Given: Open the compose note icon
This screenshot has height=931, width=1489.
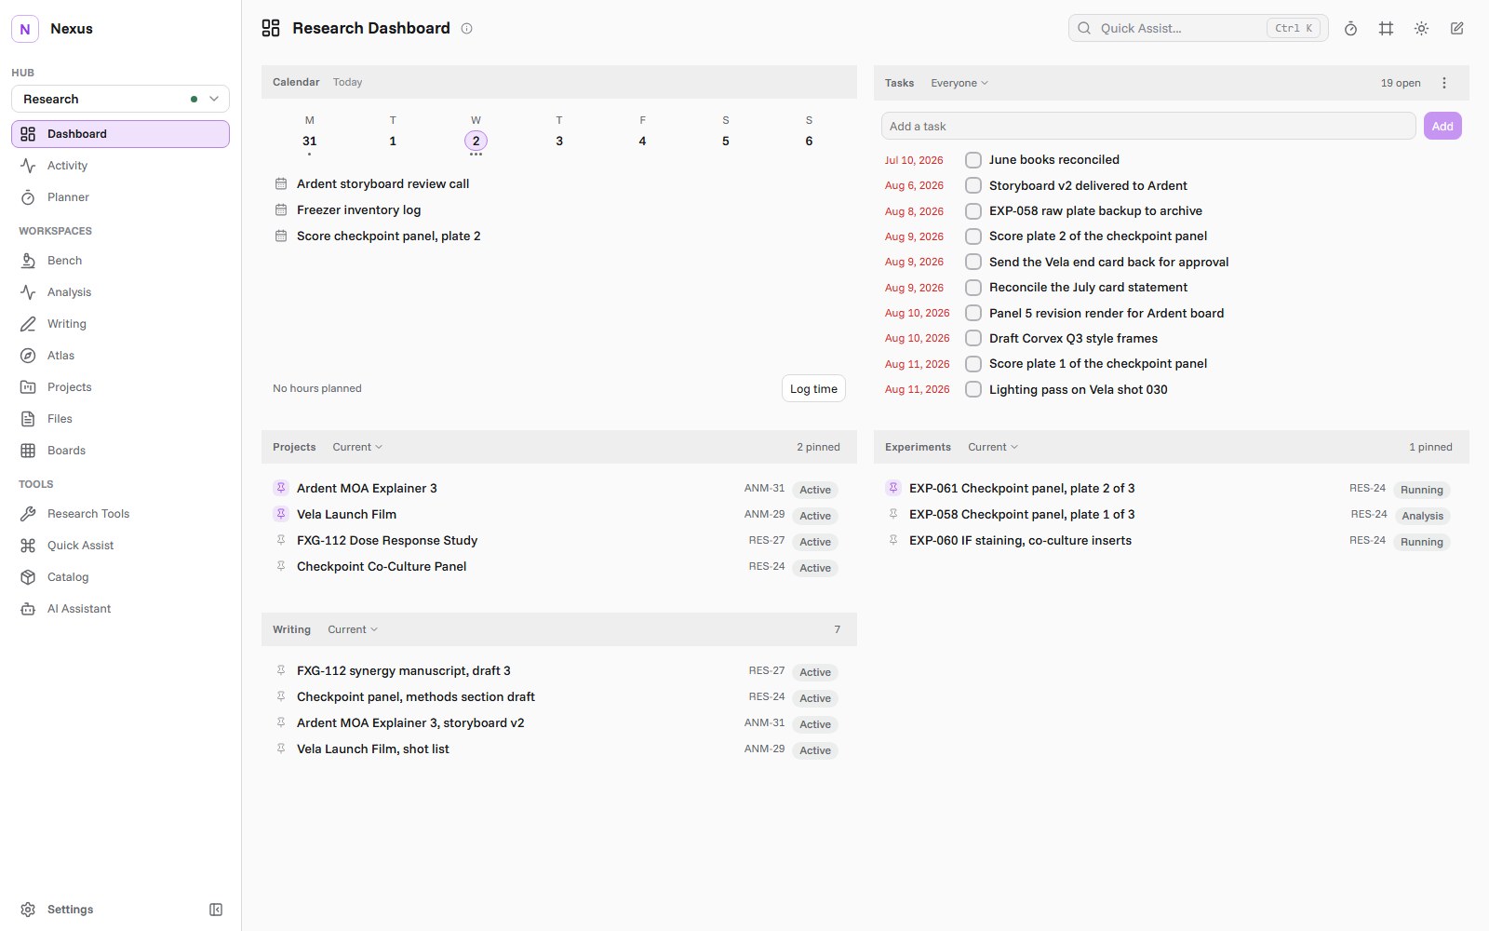Looking at the screenshot, I should click(x=1456, y=29).
